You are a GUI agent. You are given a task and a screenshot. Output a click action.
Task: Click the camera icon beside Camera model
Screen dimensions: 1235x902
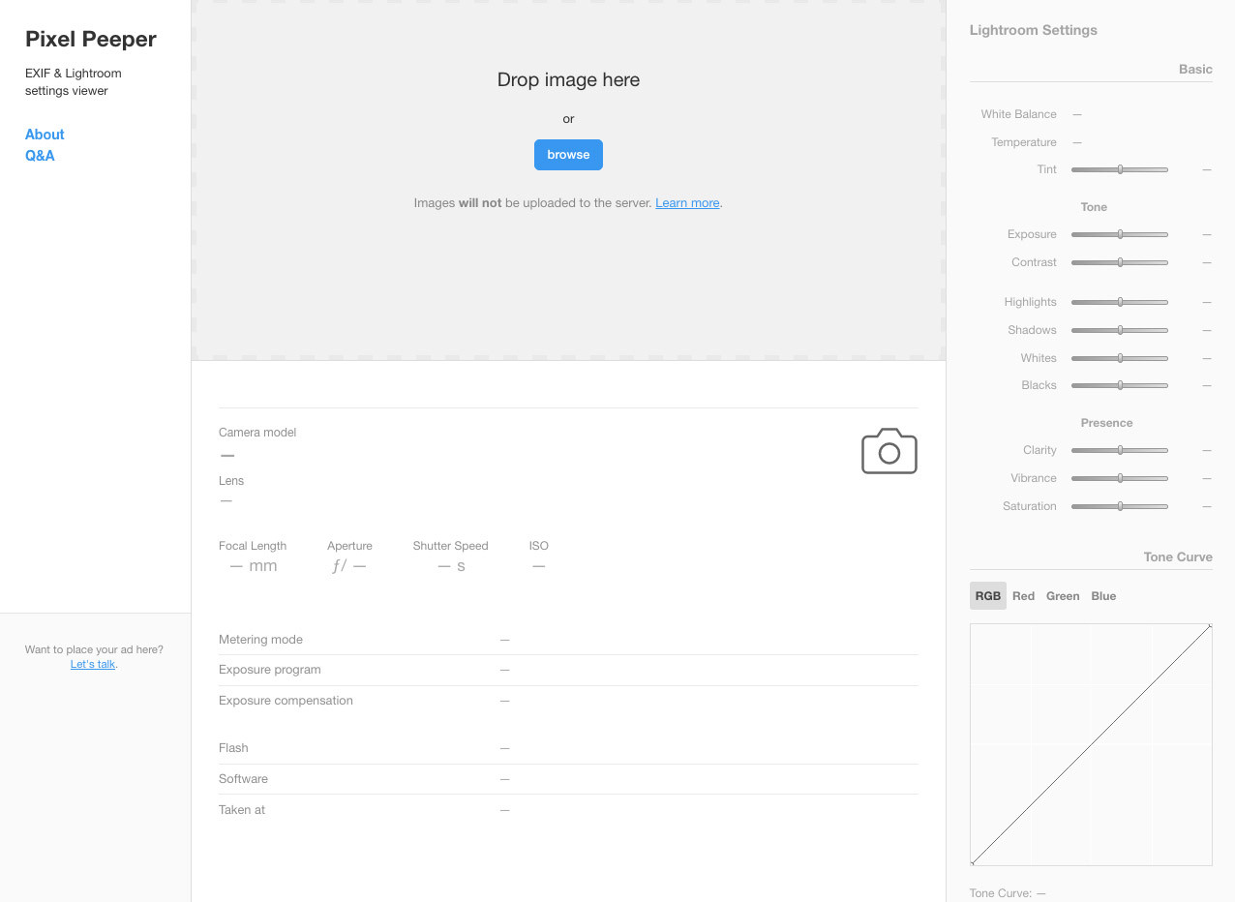click(889, 451)
